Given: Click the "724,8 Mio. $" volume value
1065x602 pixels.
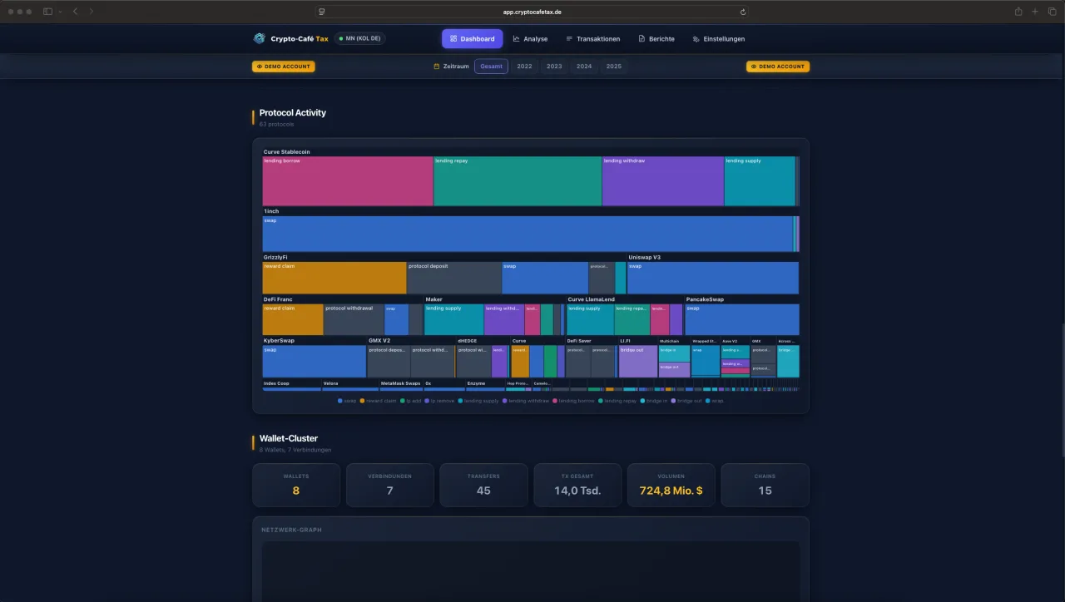Looking at the screenshot, I should tap(671, 491).
